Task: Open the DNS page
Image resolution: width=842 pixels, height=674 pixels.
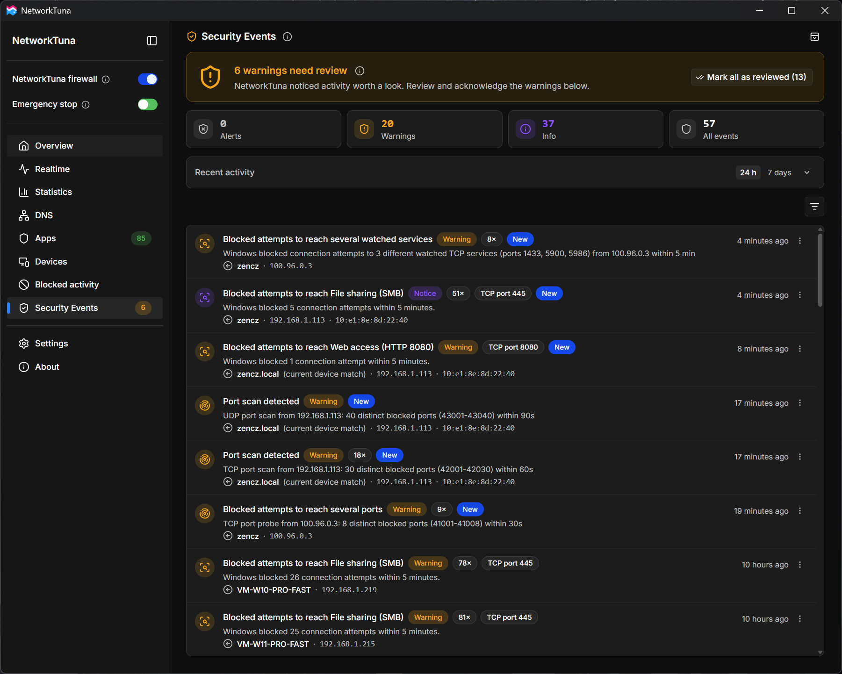Action: (x=85, y=215)
